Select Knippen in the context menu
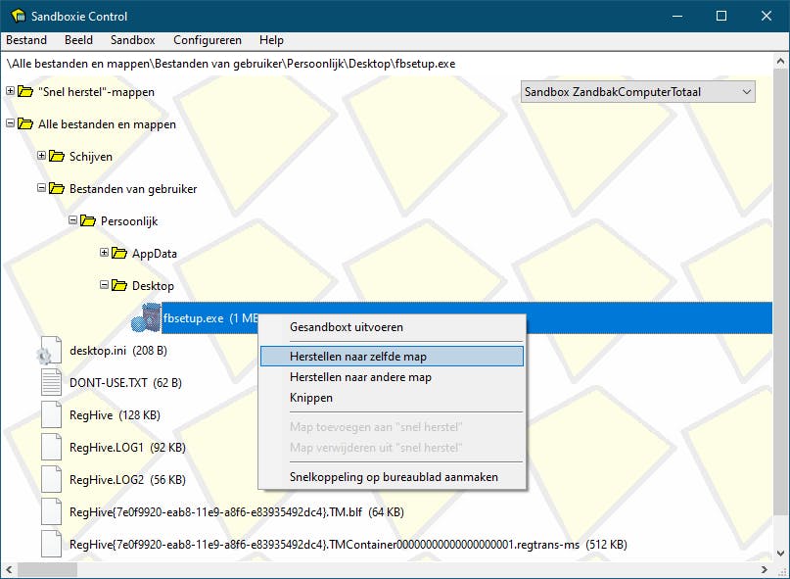Viewport: 790px width, 579px height. tap(392, 398)
